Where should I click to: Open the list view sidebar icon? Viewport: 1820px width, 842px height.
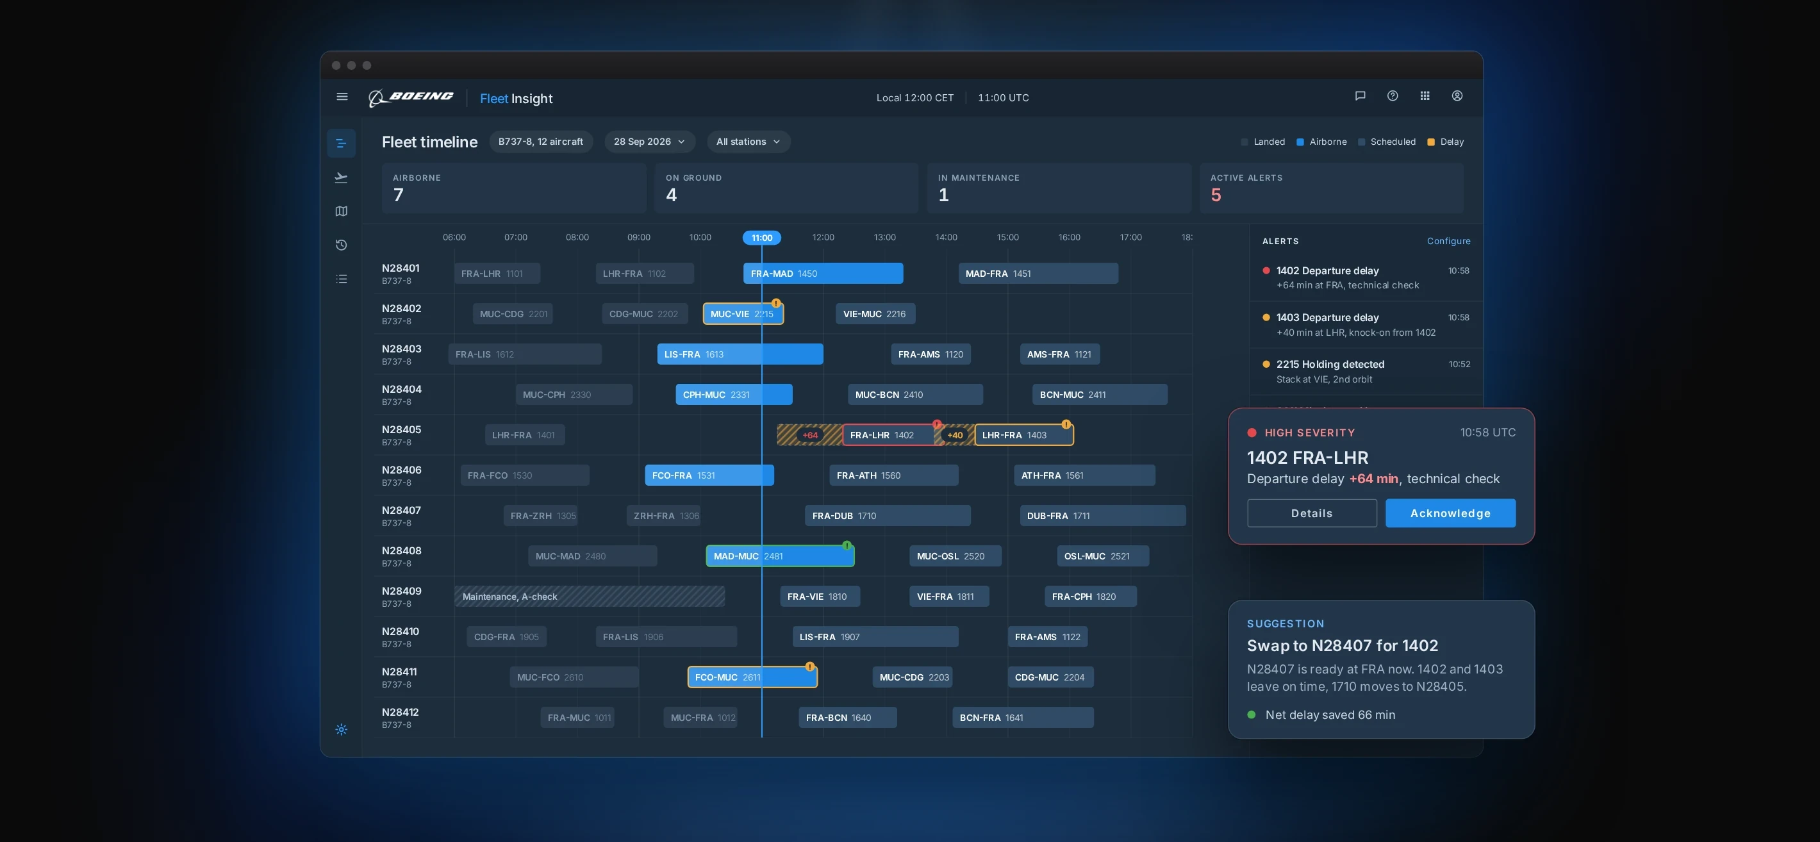pyautogui.click(x=341, y=279)
